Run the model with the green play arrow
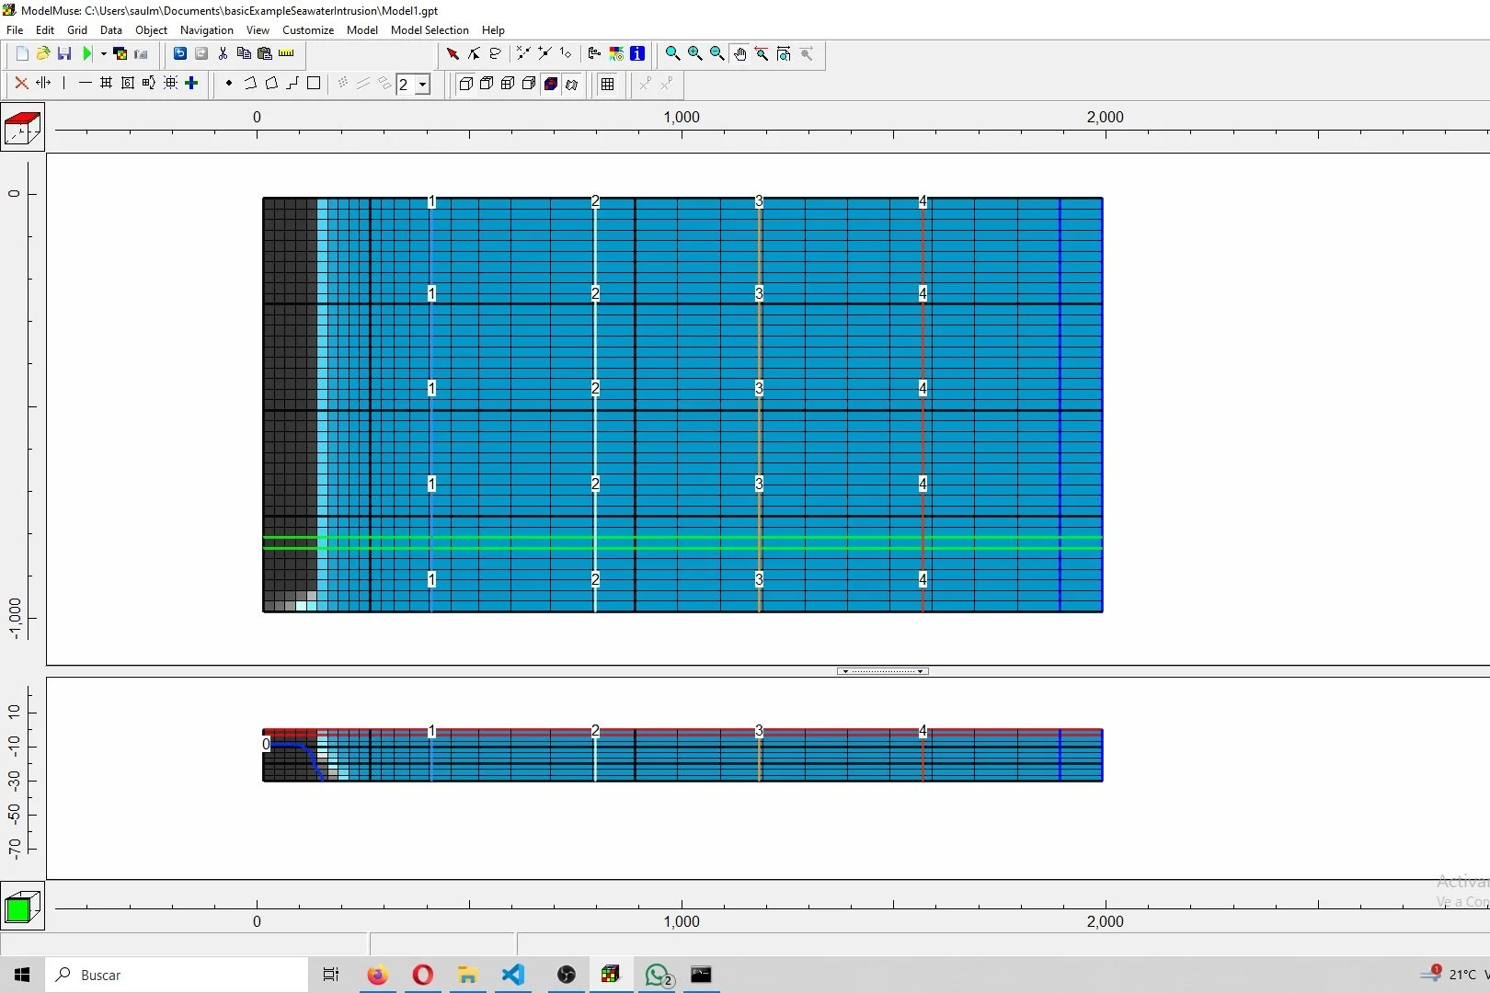 click(x=87, y=52)
